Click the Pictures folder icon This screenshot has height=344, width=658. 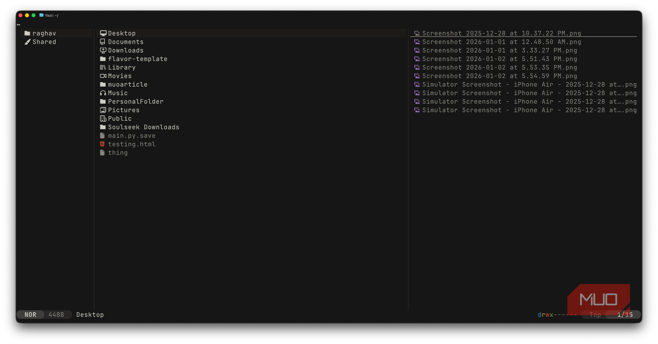[103, 110]
